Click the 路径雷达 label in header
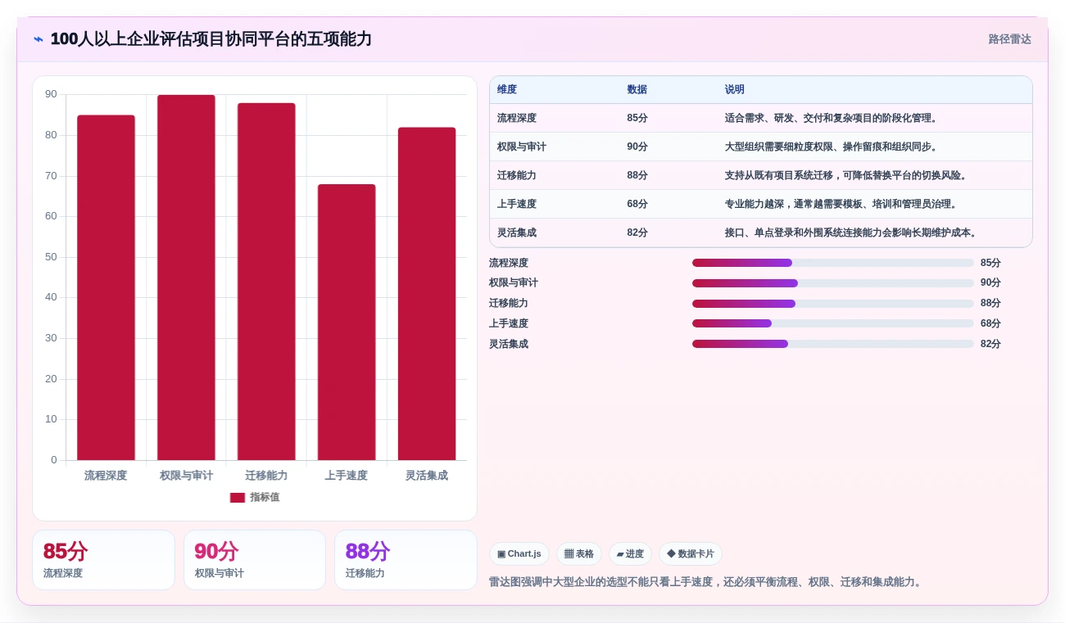The height and width of the screenshot is (623, 1065). 1009,39
